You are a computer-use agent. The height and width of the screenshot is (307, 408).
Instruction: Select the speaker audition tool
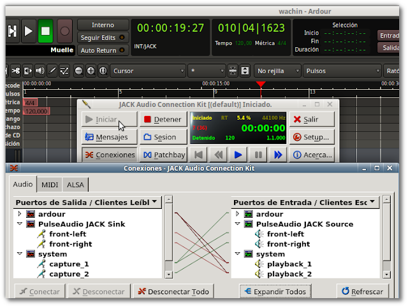tap(40, 71)
